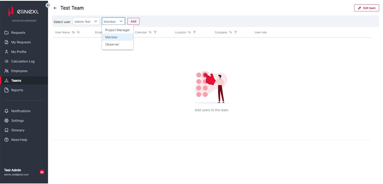Open Reports from the sidebar

[17, 90]
